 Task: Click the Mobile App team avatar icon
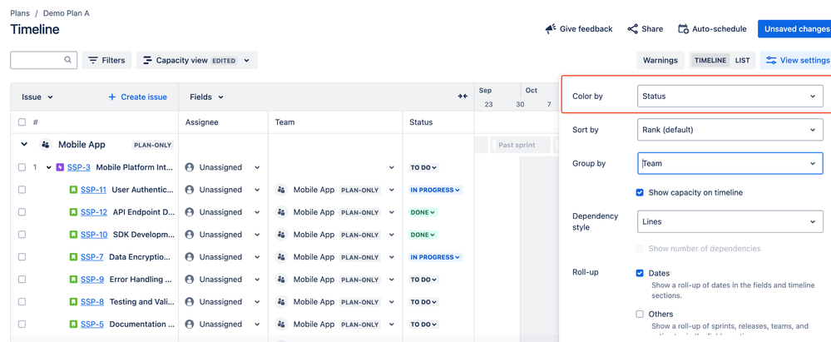click(x=46, y=144)
